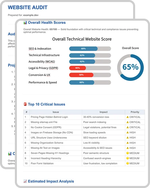Click the red Legal & Privacy 40% bar
The width and height of the screenshot is (150, 188).
point(77,68)
